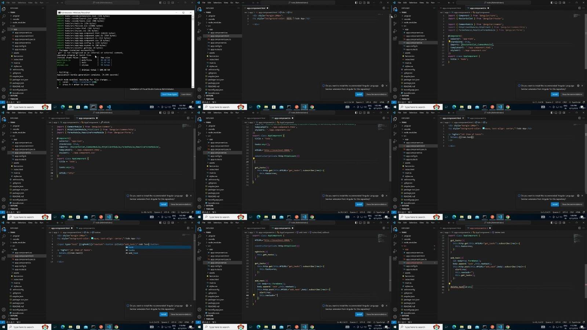Click Show Recommendations in the ngOnInit code screenshot
Screen dimensions: 587x330
coord(376,314)
